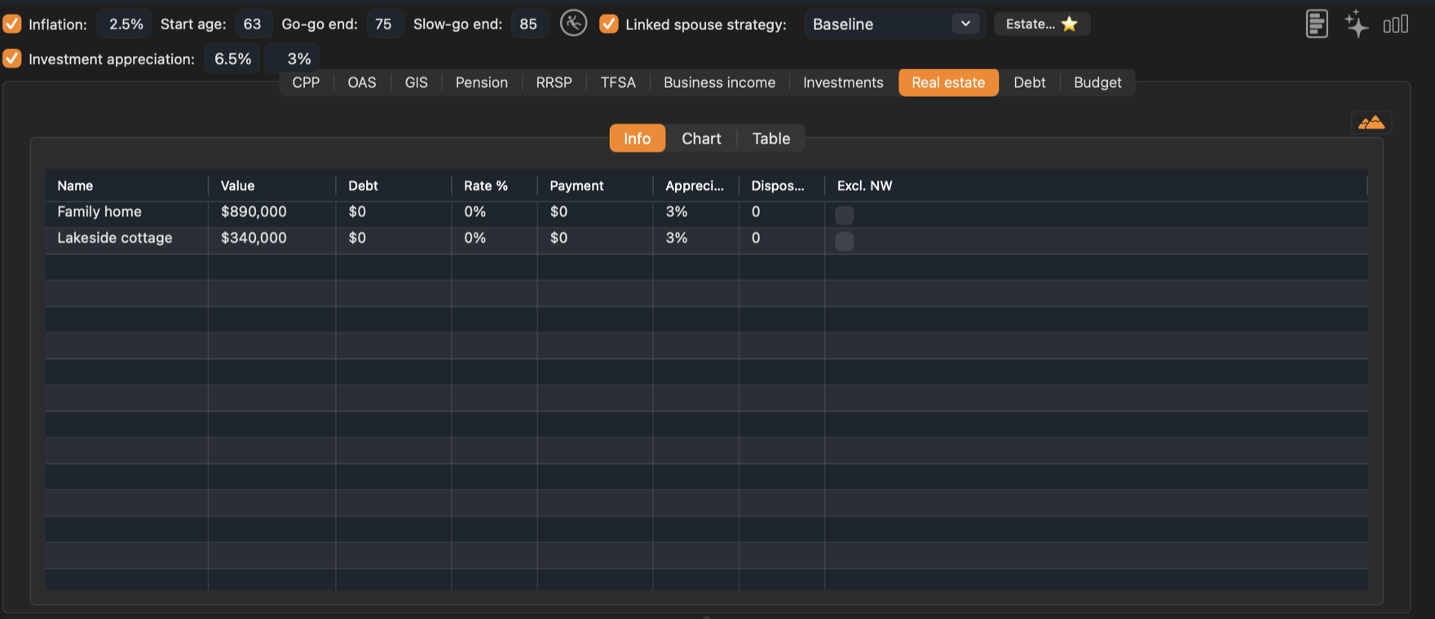Go to the GIS tab

click(416, 82)
